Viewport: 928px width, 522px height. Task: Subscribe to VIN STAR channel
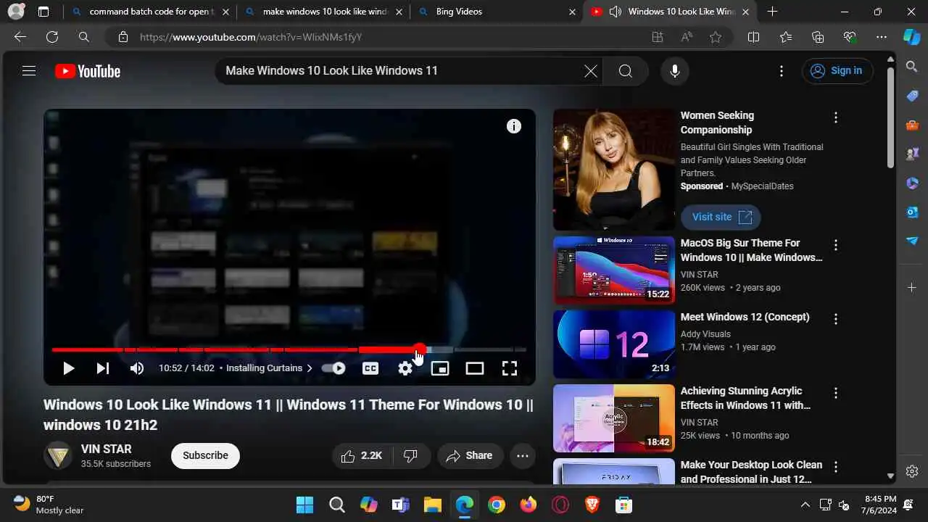point(205,455)
